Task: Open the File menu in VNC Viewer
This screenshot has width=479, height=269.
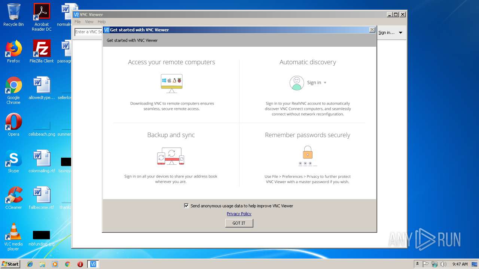Action: pos(77,22)
